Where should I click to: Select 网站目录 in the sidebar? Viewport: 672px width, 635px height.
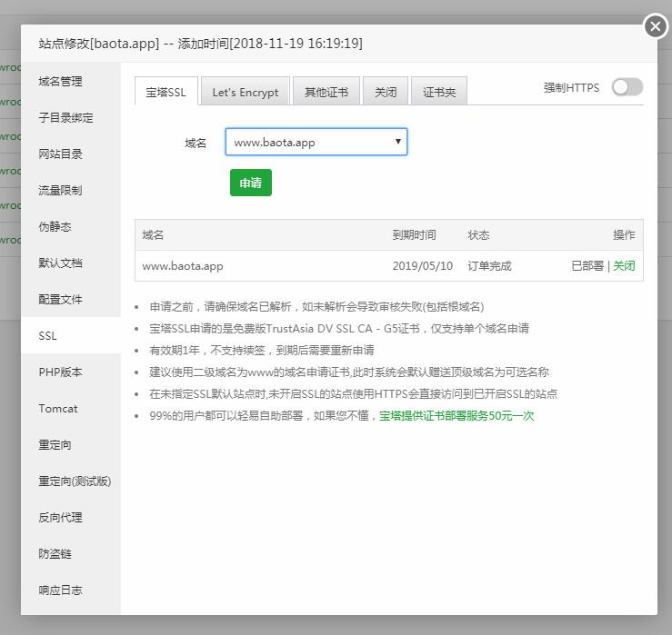(x=71, y=154)
